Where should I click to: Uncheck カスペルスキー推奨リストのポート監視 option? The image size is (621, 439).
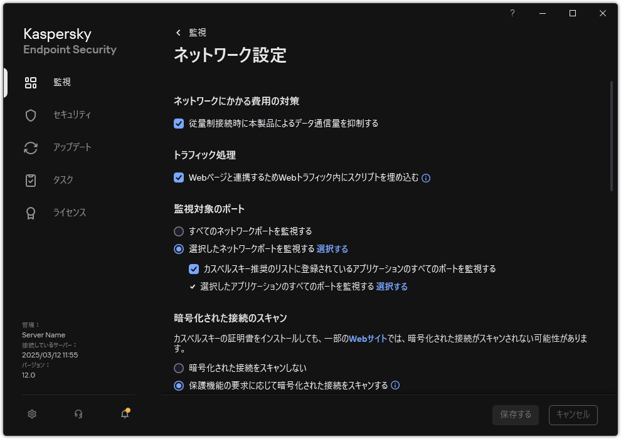click(193, 269)
